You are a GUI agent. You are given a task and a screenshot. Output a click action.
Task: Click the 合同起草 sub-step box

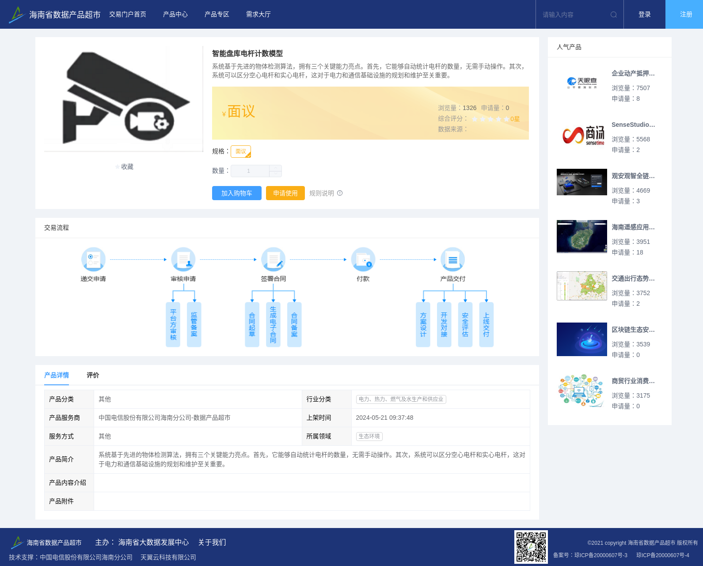(252, 325)
